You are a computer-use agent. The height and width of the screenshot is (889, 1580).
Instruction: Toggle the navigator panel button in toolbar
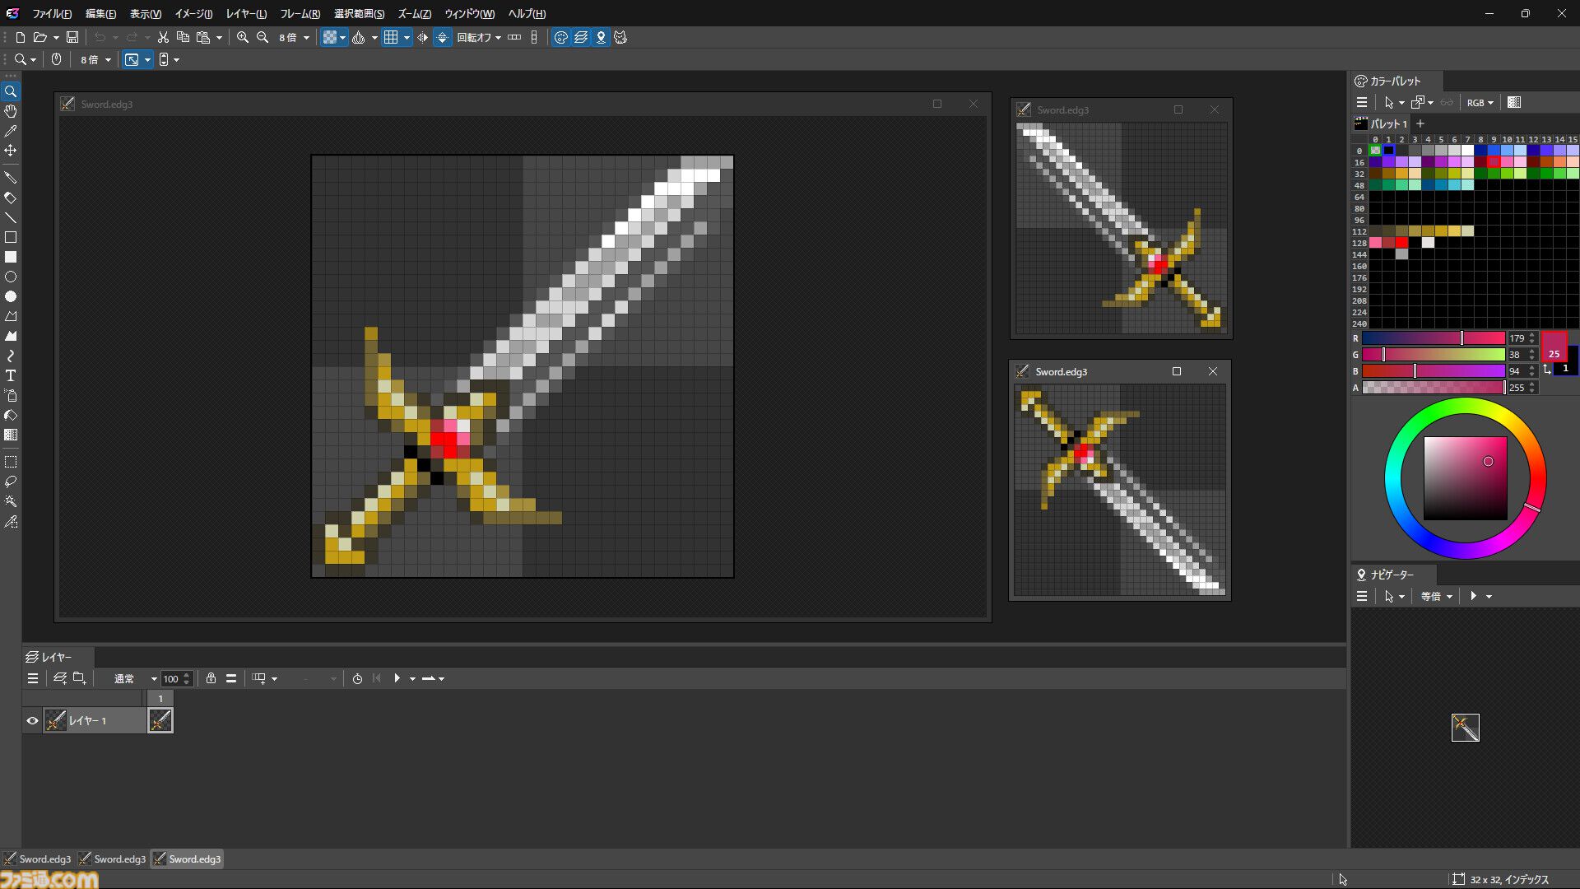tap(601, 37)
